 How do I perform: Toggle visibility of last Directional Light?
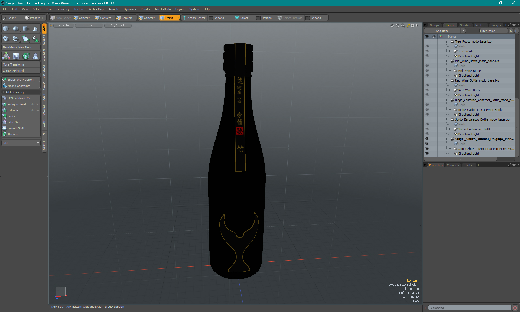point(427,154)
